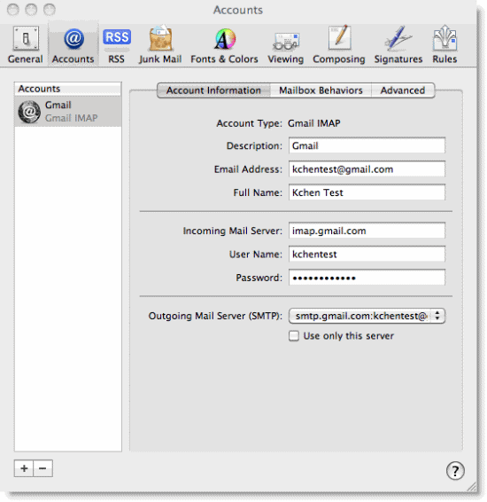Screen dimensions: 487x502
Task: Open Junk Mail preferences
Action: [160, 45]
